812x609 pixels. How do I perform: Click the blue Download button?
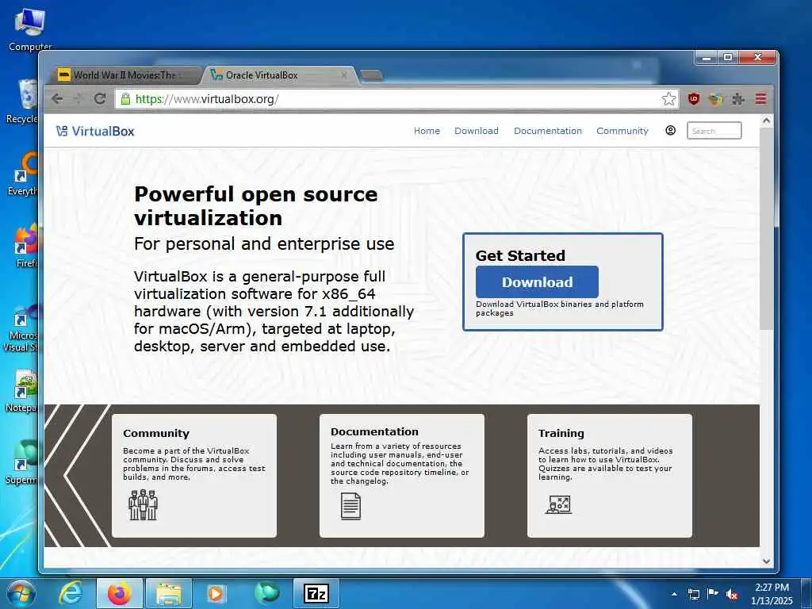point(537,282)
